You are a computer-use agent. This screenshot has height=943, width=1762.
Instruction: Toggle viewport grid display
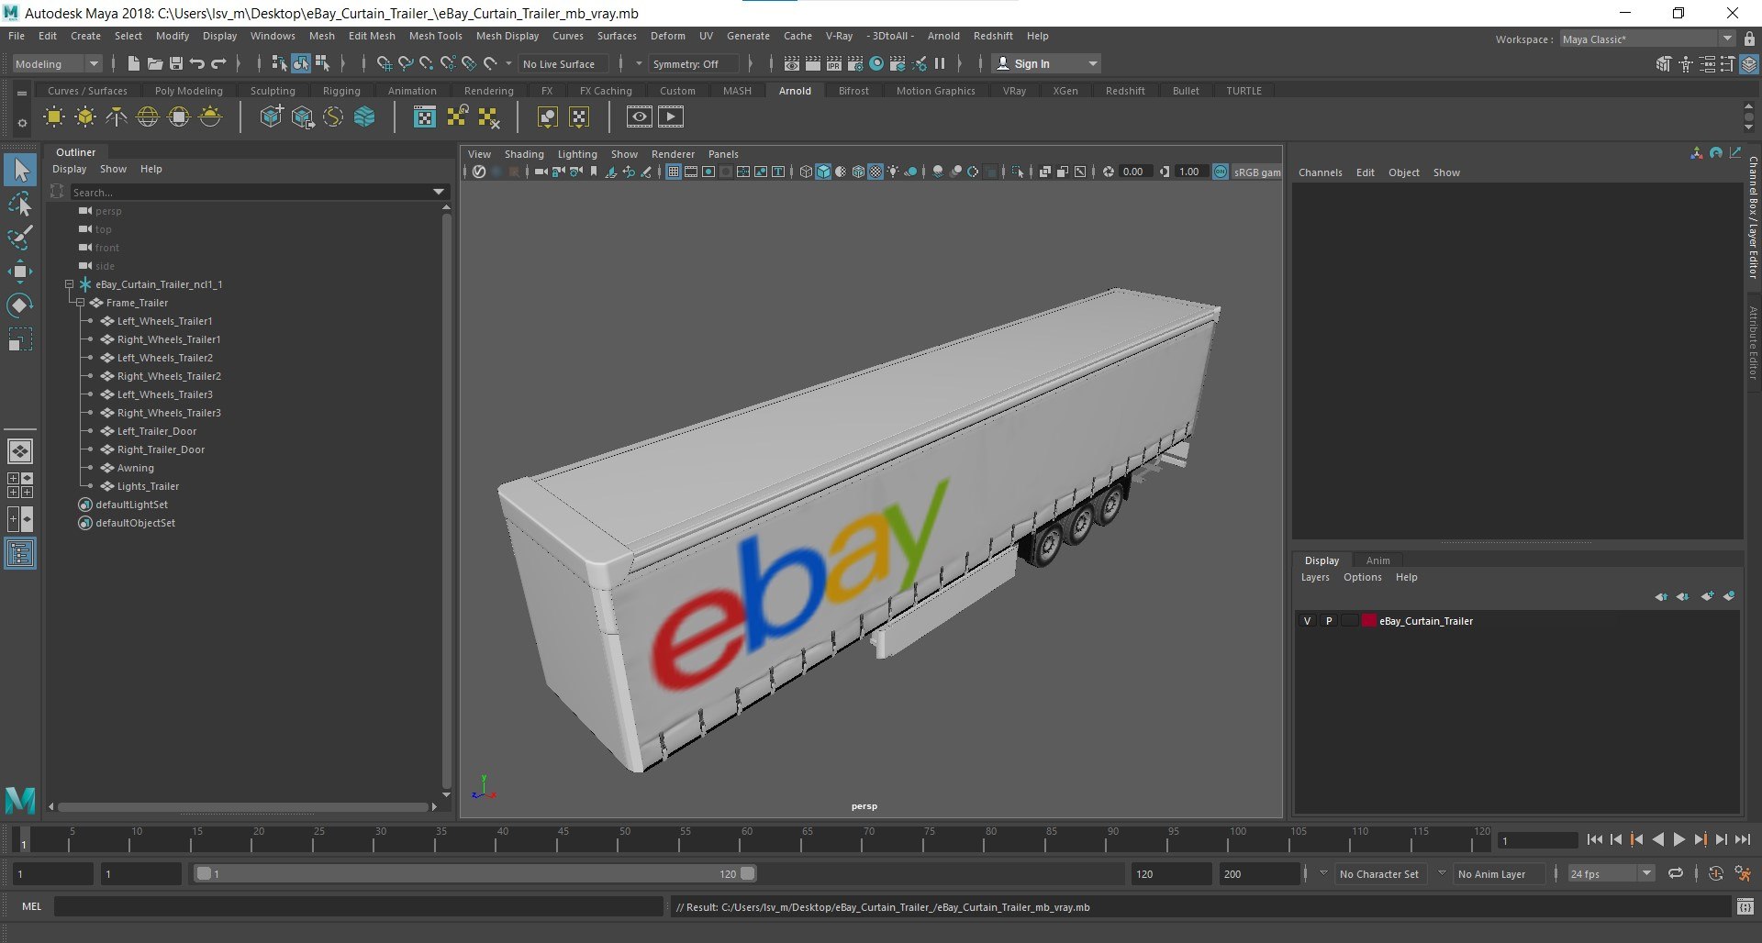[x=674, y=172]
